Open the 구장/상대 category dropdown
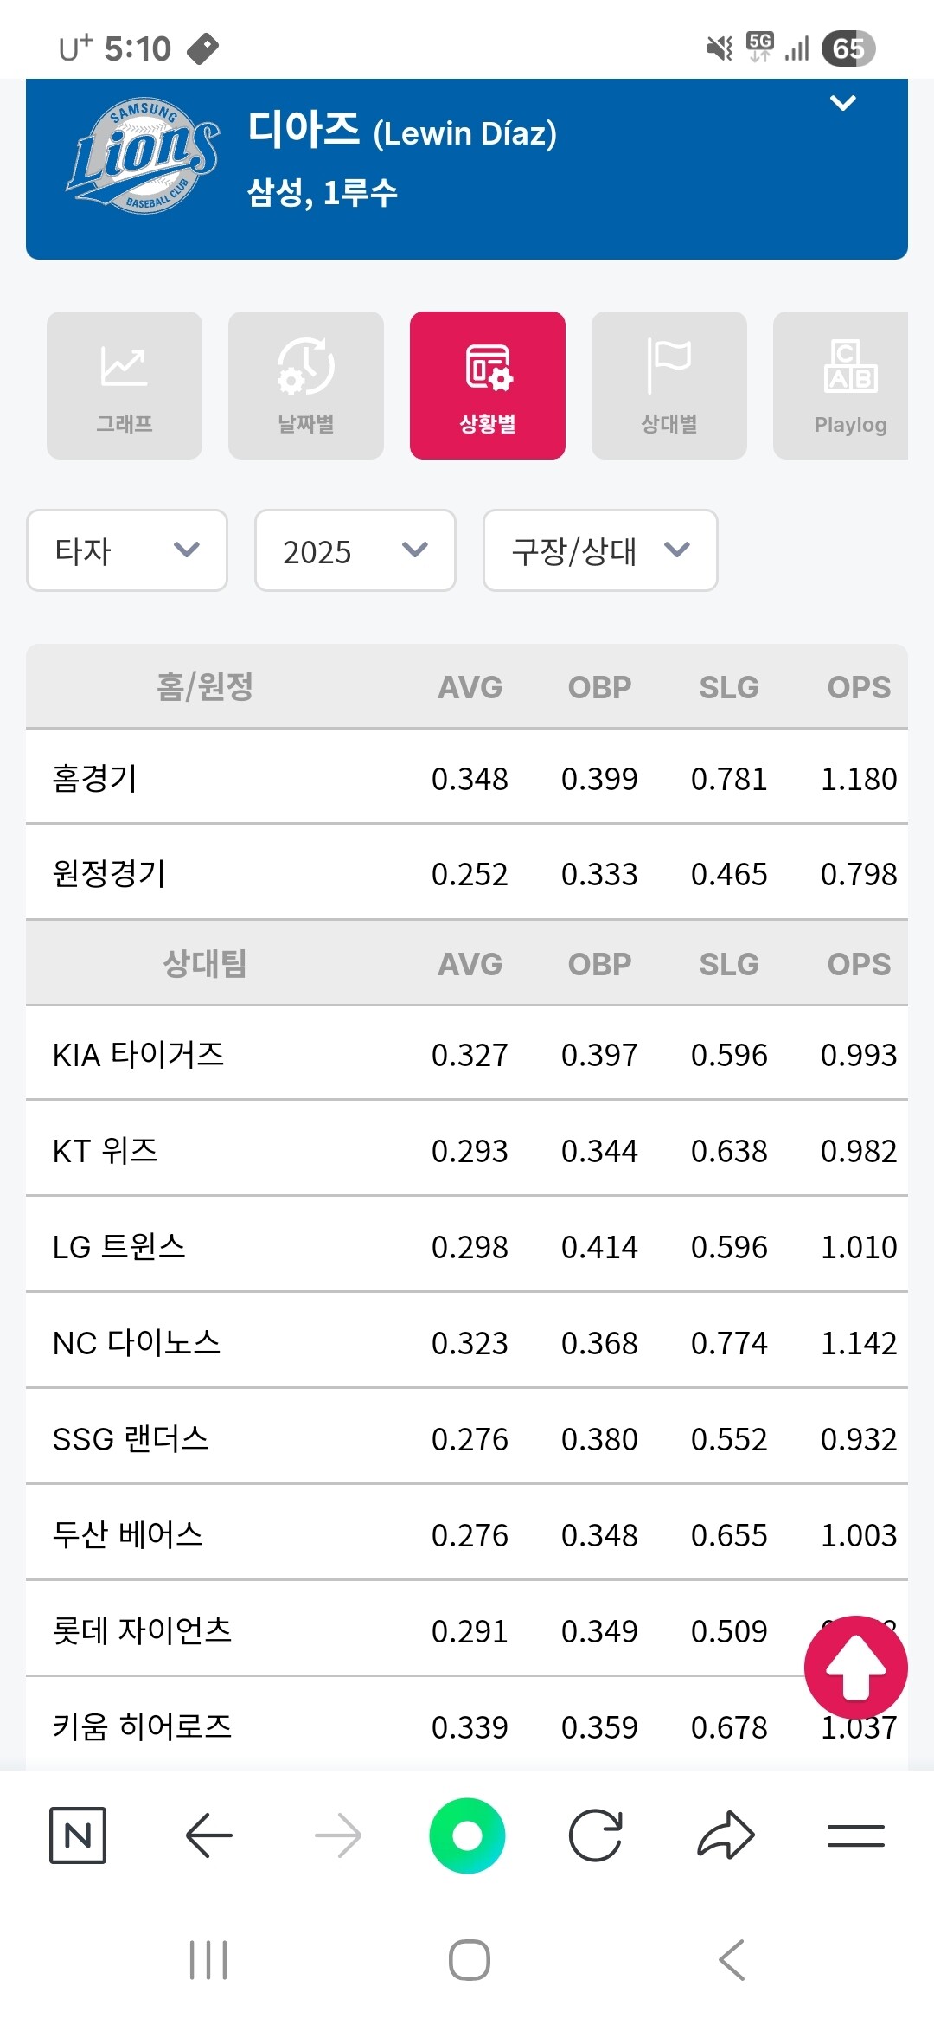 click(x=600, y=550)
